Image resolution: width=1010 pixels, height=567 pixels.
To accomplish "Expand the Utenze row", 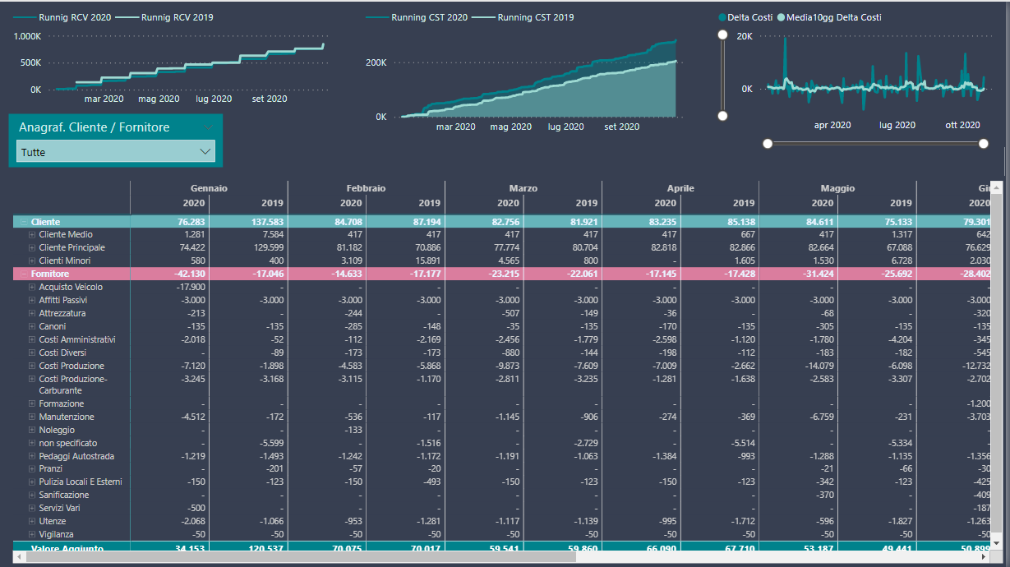I will 32,521.
